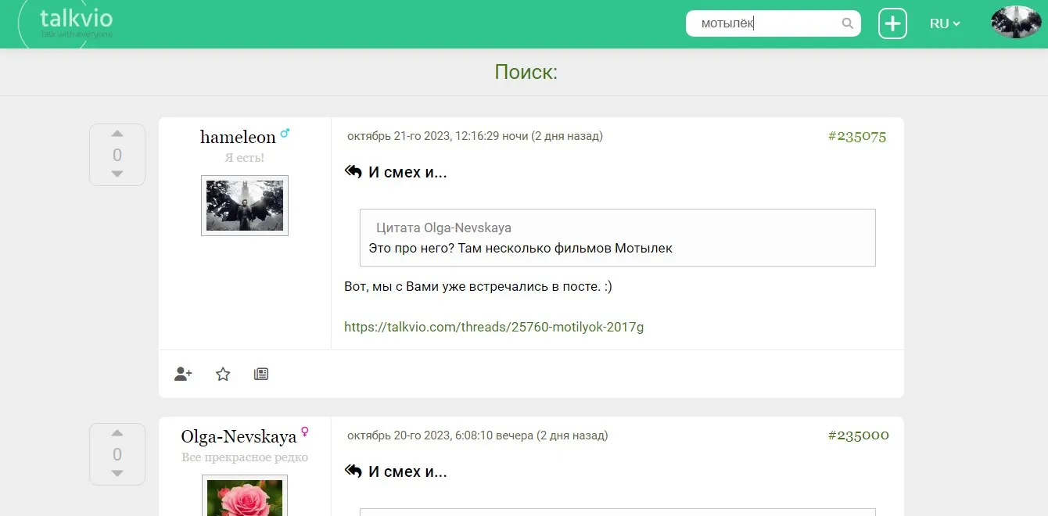Click the search magnifier icon
Image resolution: width=1048 pixels, height=516 pixels.
[x=847, y=23]
